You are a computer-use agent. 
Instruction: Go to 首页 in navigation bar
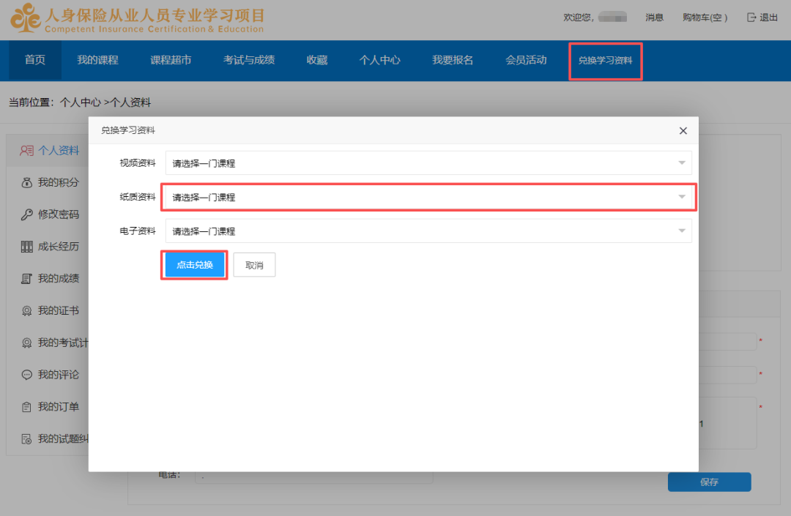pyautogui.click(x=34, y=61)
